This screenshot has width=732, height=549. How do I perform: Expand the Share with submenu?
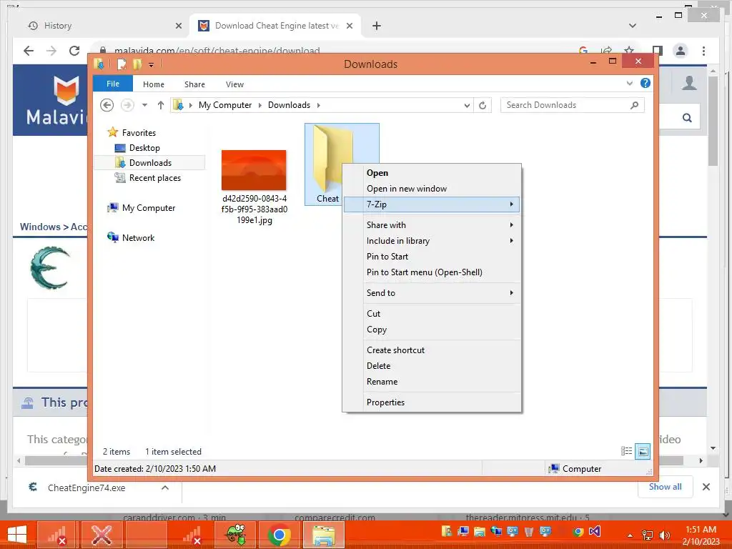click(x=431, y=225)
